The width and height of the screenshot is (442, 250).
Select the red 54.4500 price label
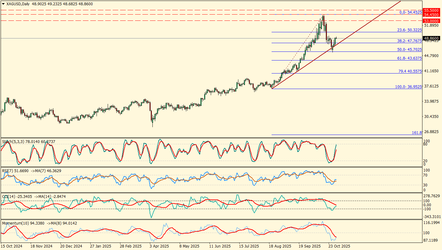[431, 15]
